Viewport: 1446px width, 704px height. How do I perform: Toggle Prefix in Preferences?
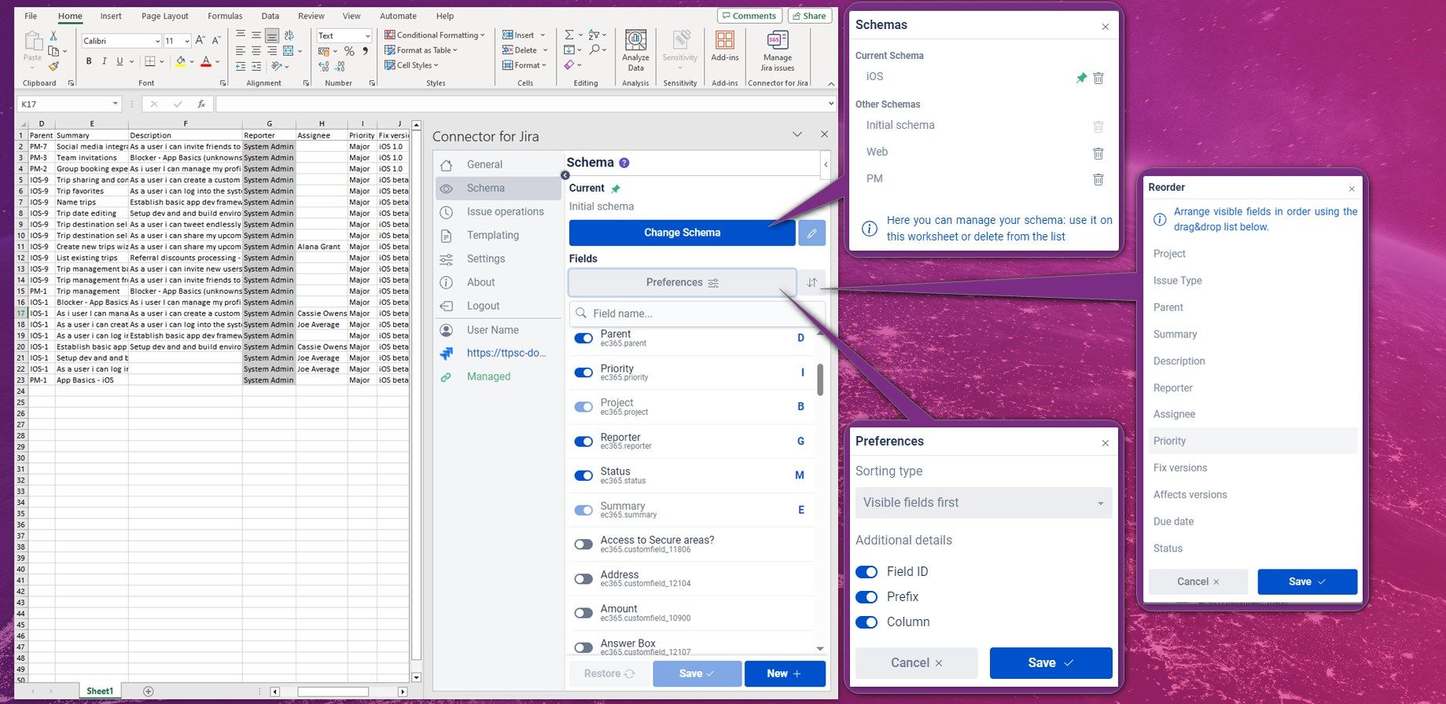[x=866, y=597]
